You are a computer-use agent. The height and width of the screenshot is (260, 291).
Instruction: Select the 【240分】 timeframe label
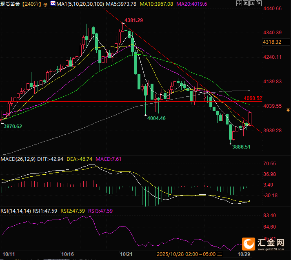(x=31, y=4)
